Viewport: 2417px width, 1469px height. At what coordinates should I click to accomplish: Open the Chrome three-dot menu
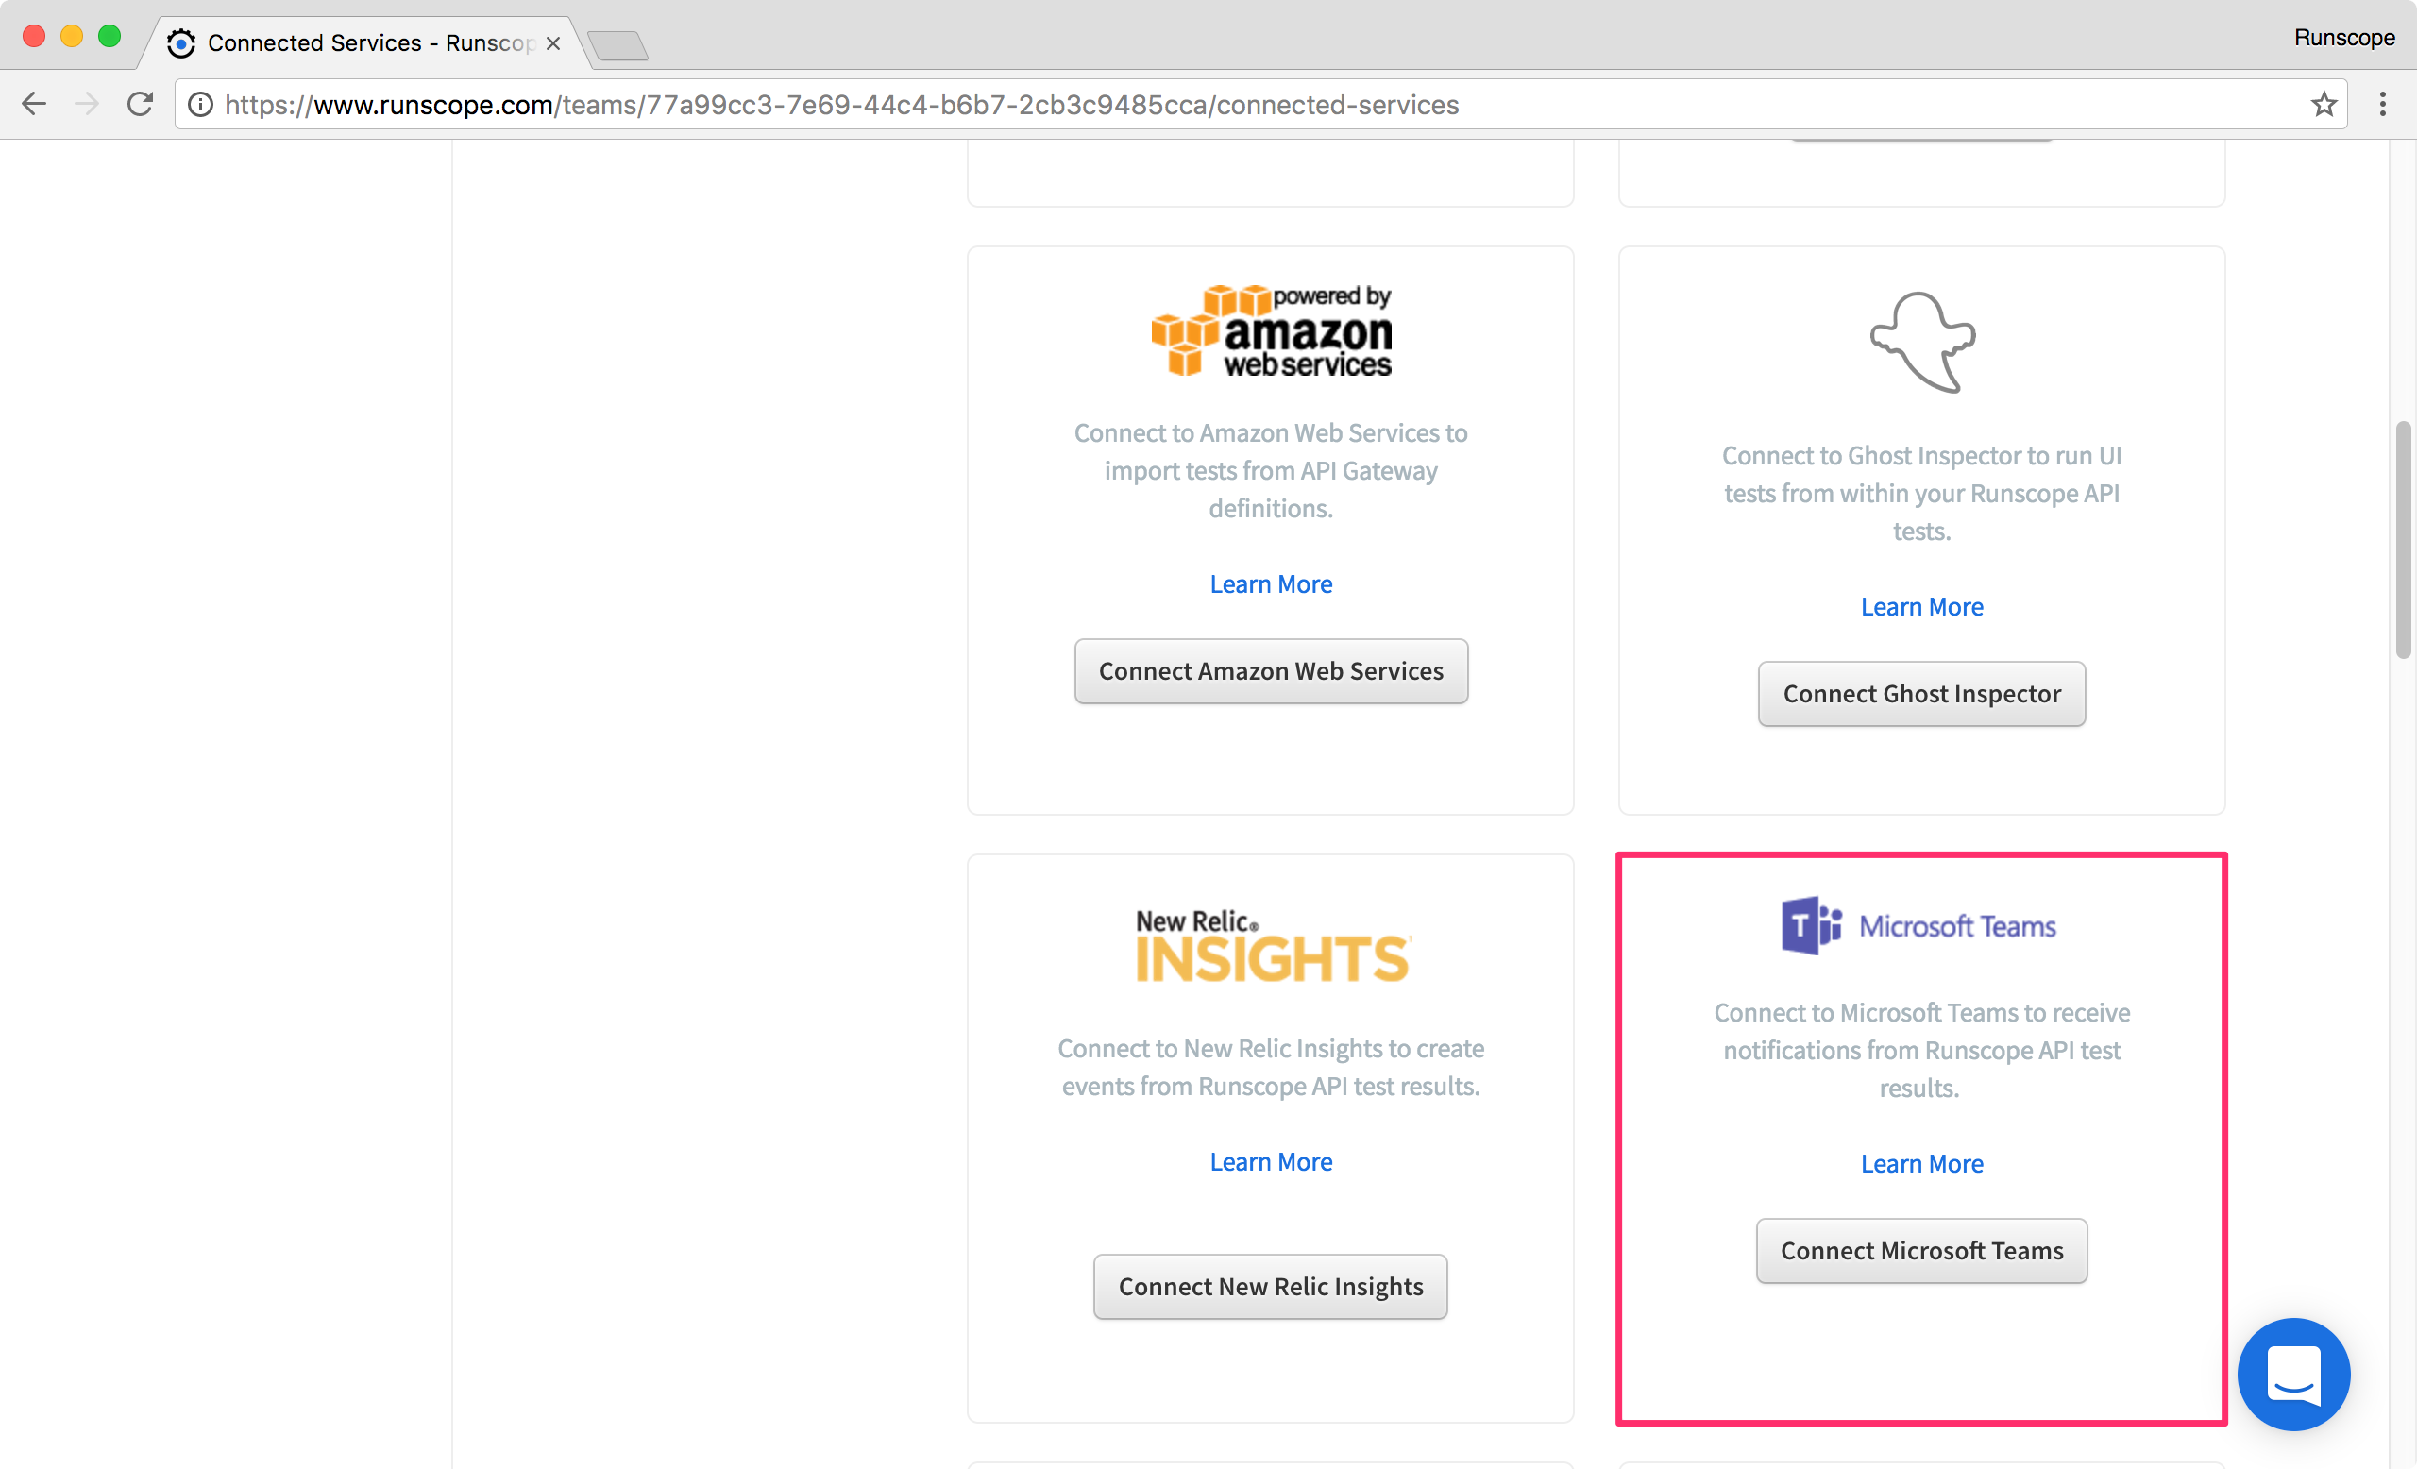2382,104
